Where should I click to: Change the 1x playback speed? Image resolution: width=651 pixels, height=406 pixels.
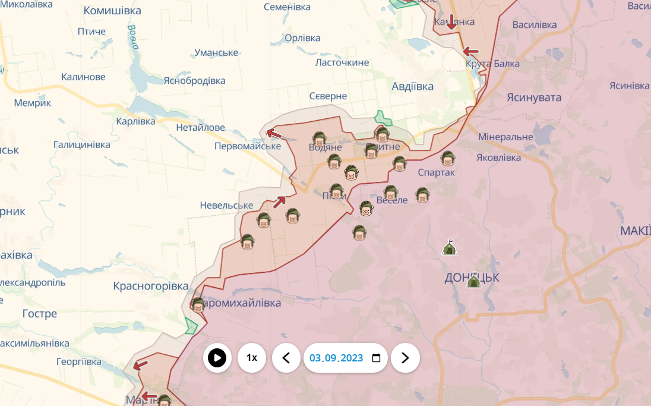click(x=252, y=358)
